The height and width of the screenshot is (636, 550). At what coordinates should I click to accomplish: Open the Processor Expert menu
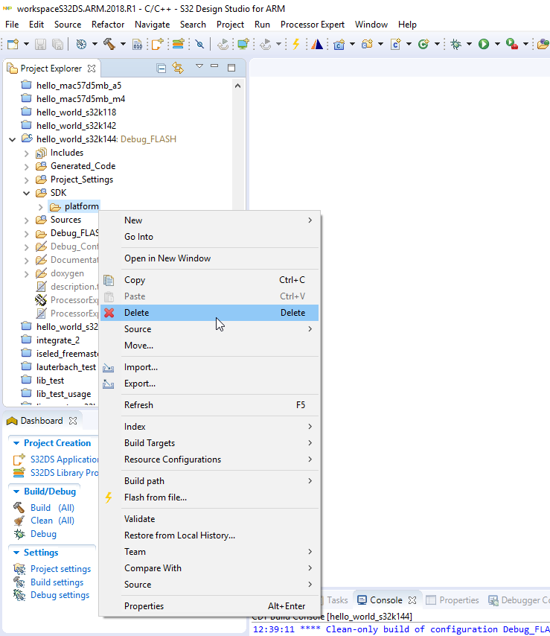tap(313, 25)
